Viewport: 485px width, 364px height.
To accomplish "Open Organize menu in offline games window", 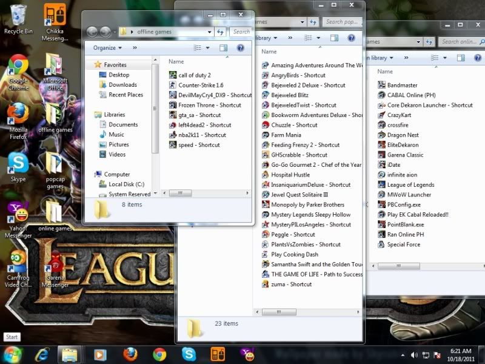I will pyautogui.click(x=107, y=48).
